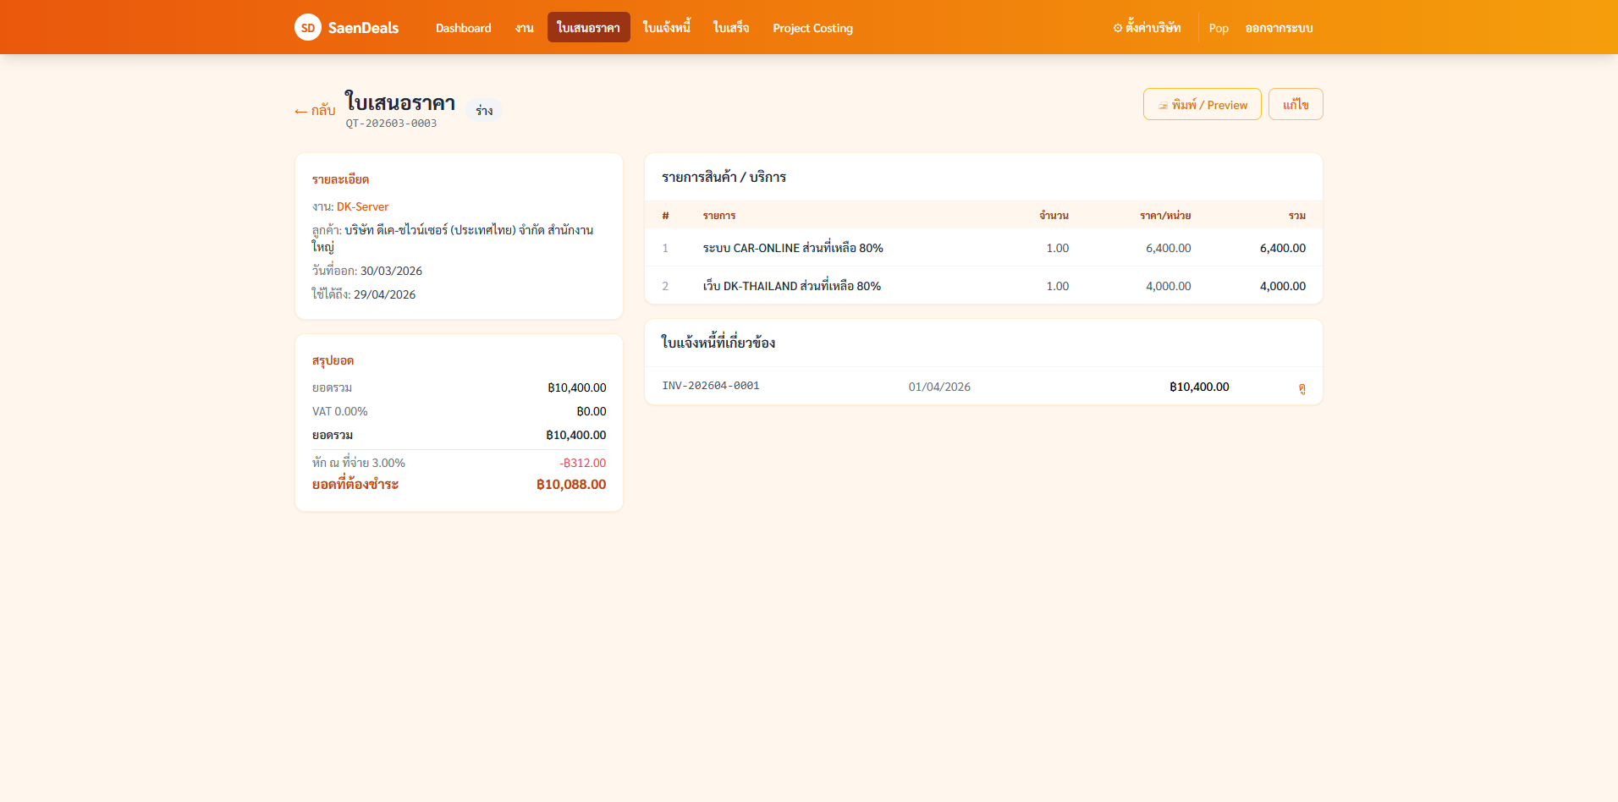1618x802 pixels.
Task: Click the รวม column header
Action: coord(1297,216)
